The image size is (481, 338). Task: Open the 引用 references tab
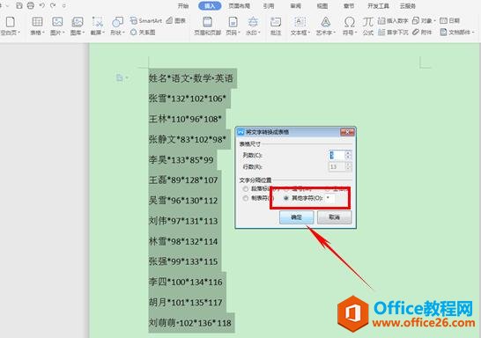[x=269, y=6]
